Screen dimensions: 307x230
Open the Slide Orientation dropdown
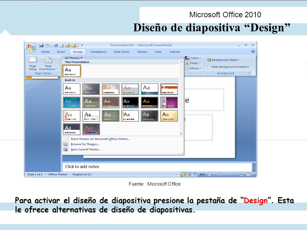pyautogui.click(x=48, y=63)
